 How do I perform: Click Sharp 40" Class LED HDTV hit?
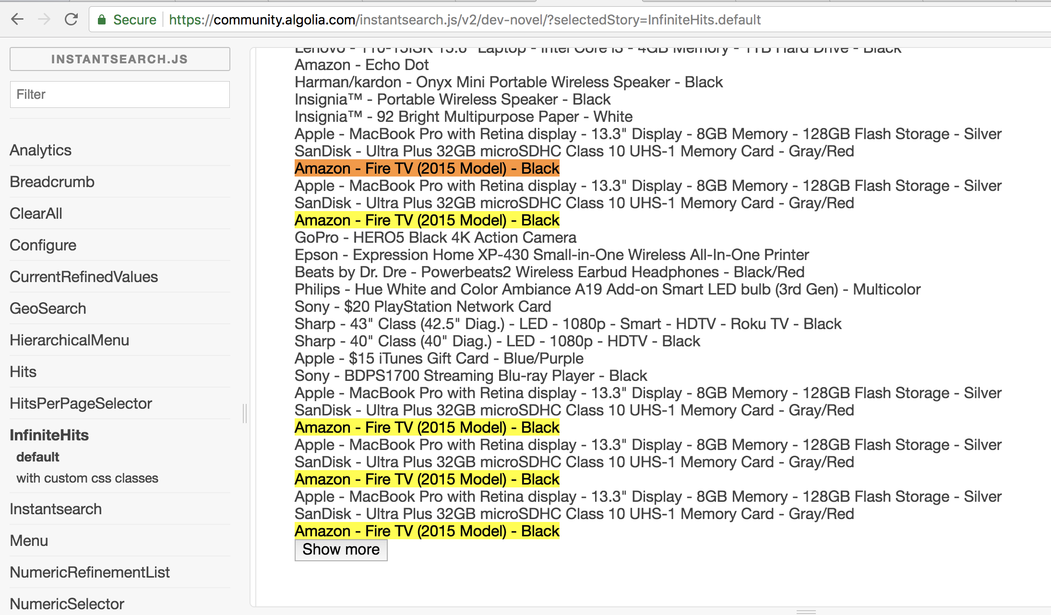497,341
